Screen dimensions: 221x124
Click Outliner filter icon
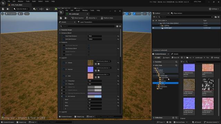[x=155, y=17]
